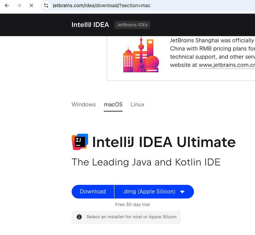Screen dimensions: 255x235
Task: Click the blue Download button
Action: 93,192
